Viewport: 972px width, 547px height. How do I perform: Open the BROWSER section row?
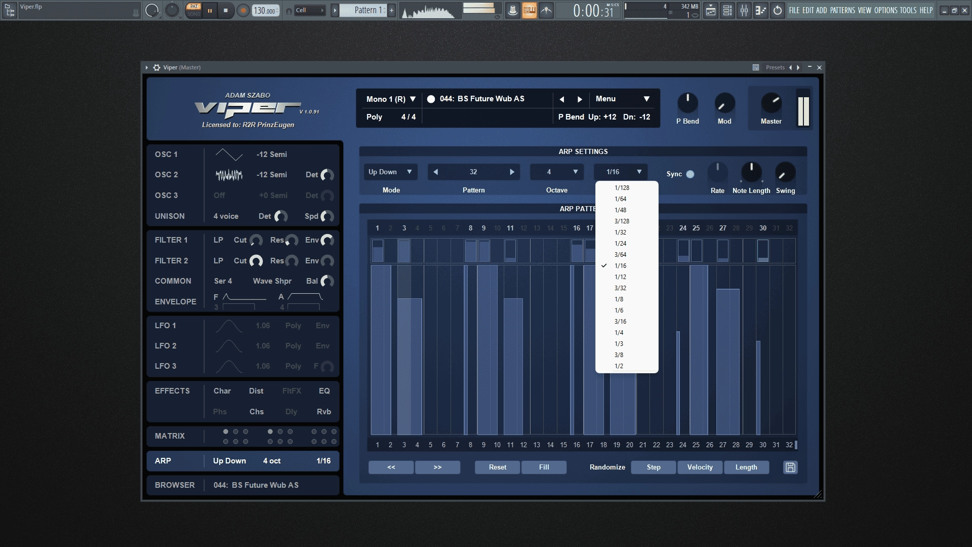pyautogui.click(x=243, y=485)
